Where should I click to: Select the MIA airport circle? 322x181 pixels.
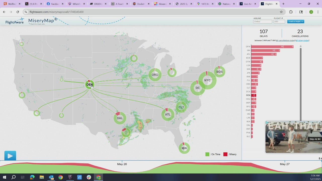[x=184, y=148]
